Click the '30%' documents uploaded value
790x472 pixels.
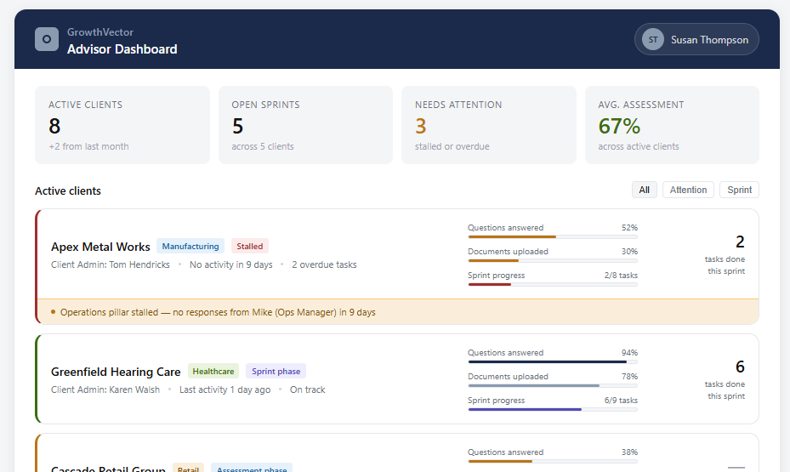(629, 252)
